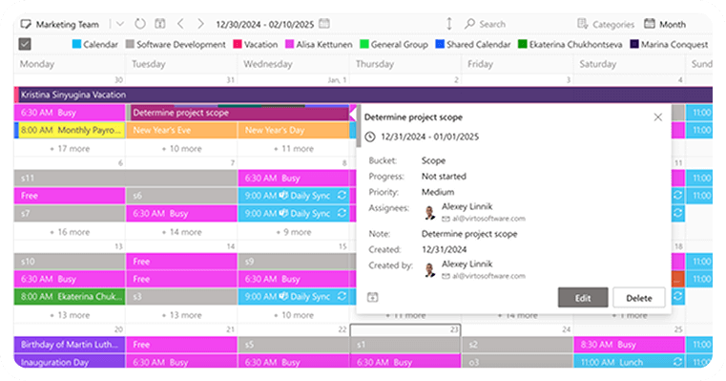Navigate to the previous period arrow
The height and width of the screenshot is (381, 726).
tap(180, 24)
